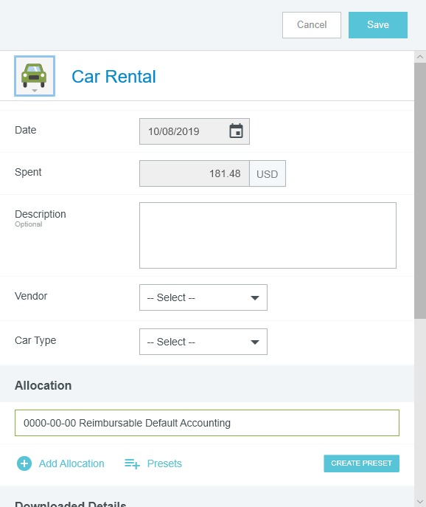Click the green car expense type icon

34,75
